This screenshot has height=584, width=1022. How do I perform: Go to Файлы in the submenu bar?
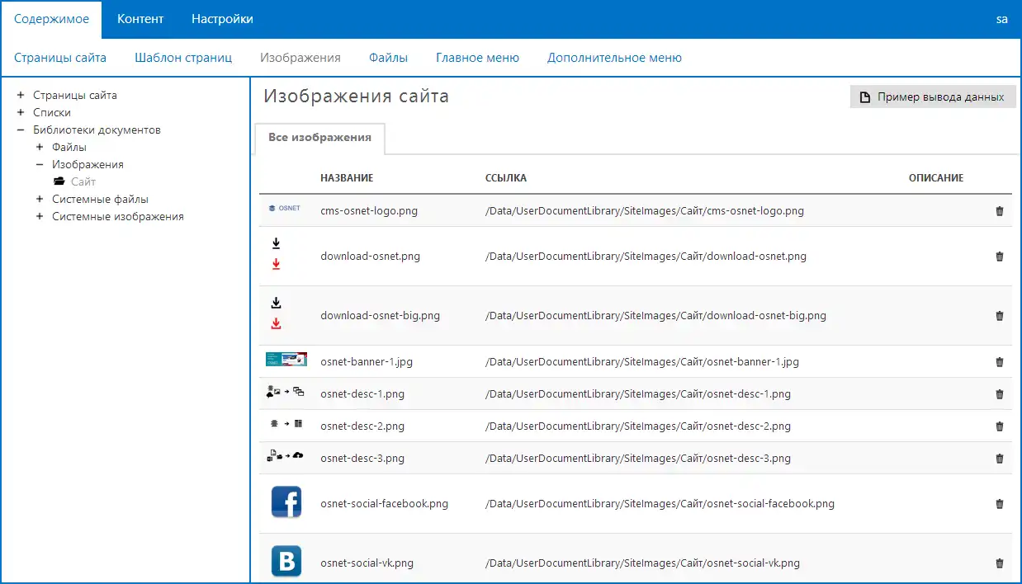(x=388, y=58)
